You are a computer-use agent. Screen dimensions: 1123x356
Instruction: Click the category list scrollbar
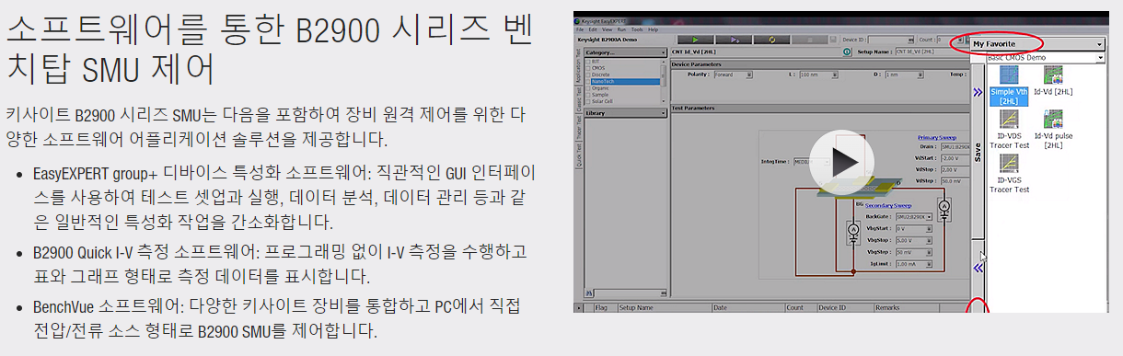pos(663,81)
